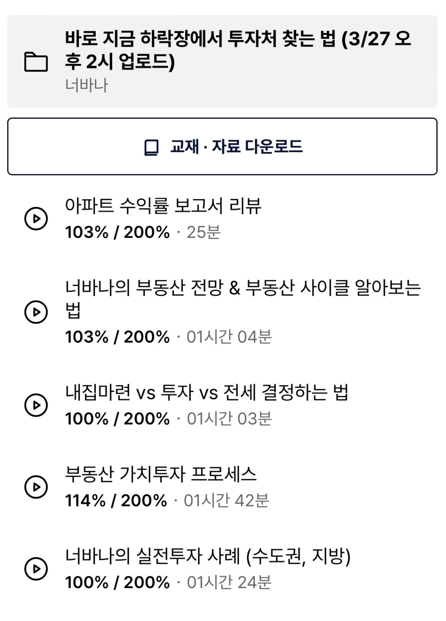Play the 아파트 수익률 보고서 리뷰 lecture

[x=36, y=219]
